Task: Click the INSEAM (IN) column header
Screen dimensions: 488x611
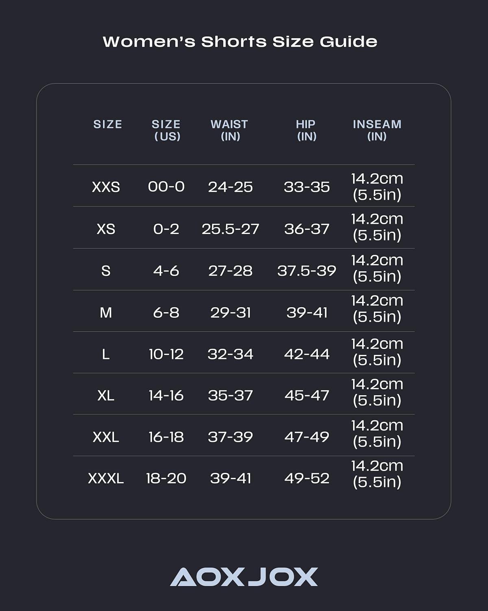Action: (377, 130)
